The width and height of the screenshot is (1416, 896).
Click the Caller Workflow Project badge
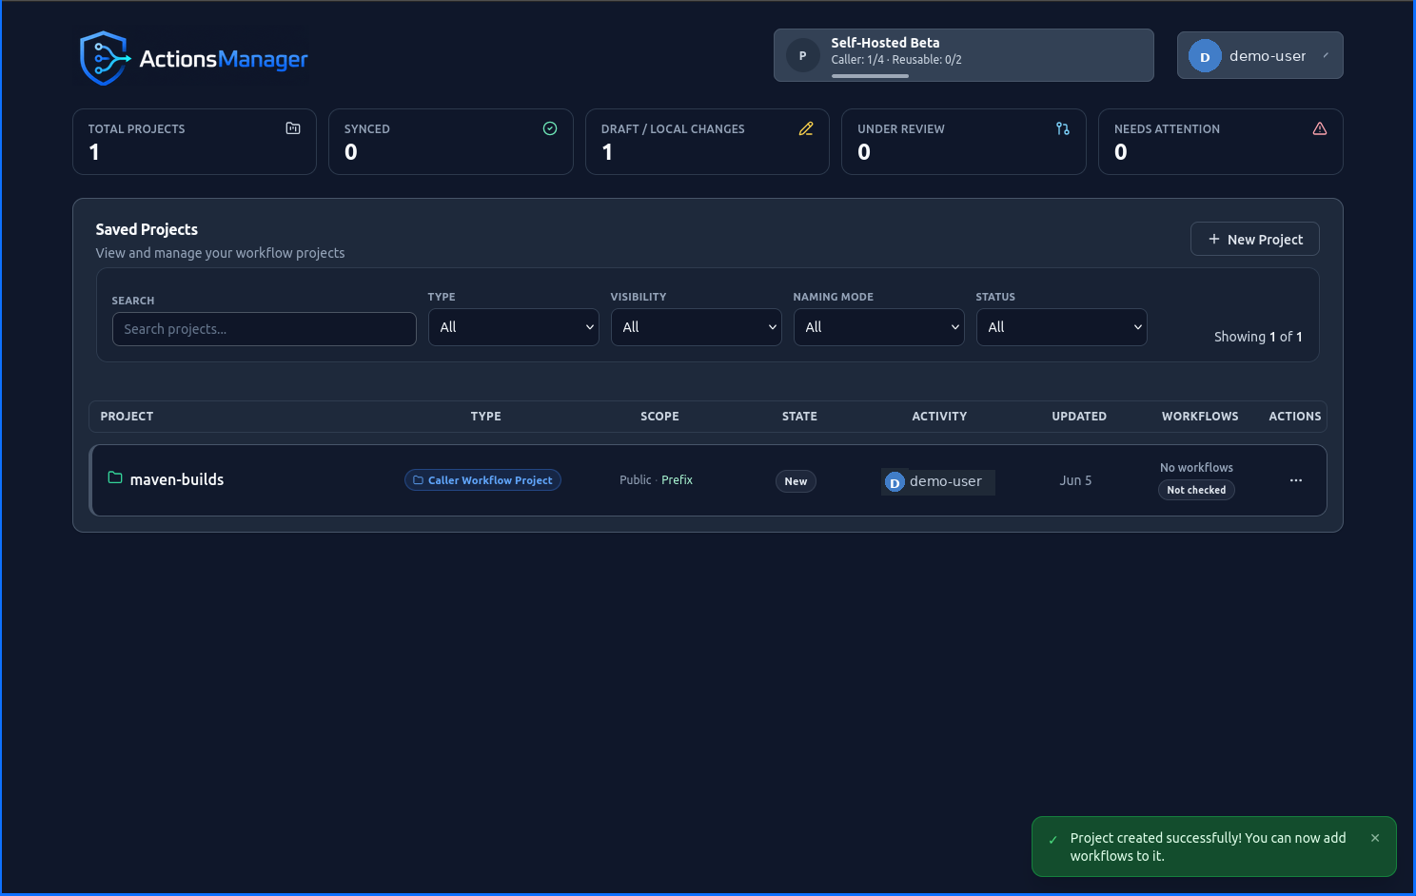coord(483,480)
